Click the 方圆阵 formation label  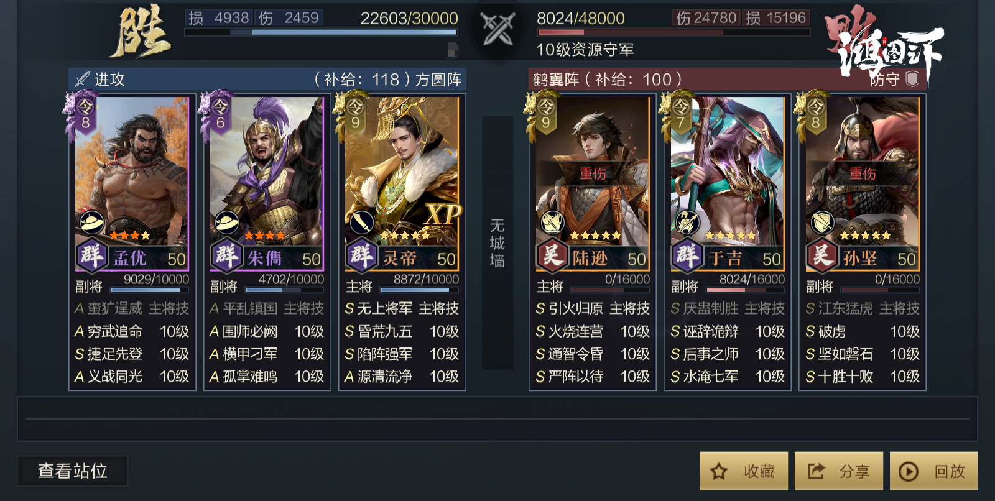438,80
